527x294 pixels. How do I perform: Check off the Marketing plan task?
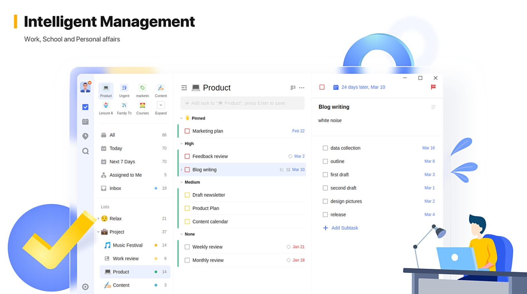187,131
